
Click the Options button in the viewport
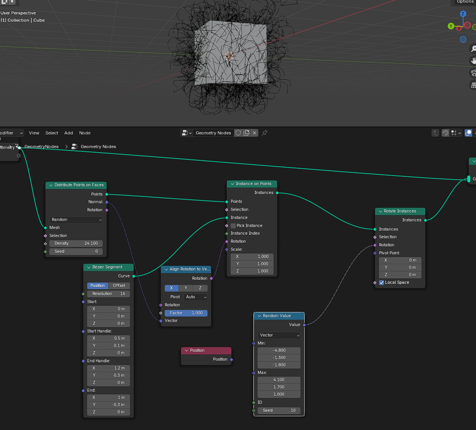(x=465, y=2)
